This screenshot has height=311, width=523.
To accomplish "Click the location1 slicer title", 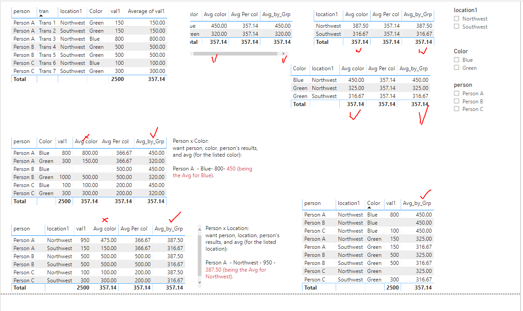I will coord(465,10).
